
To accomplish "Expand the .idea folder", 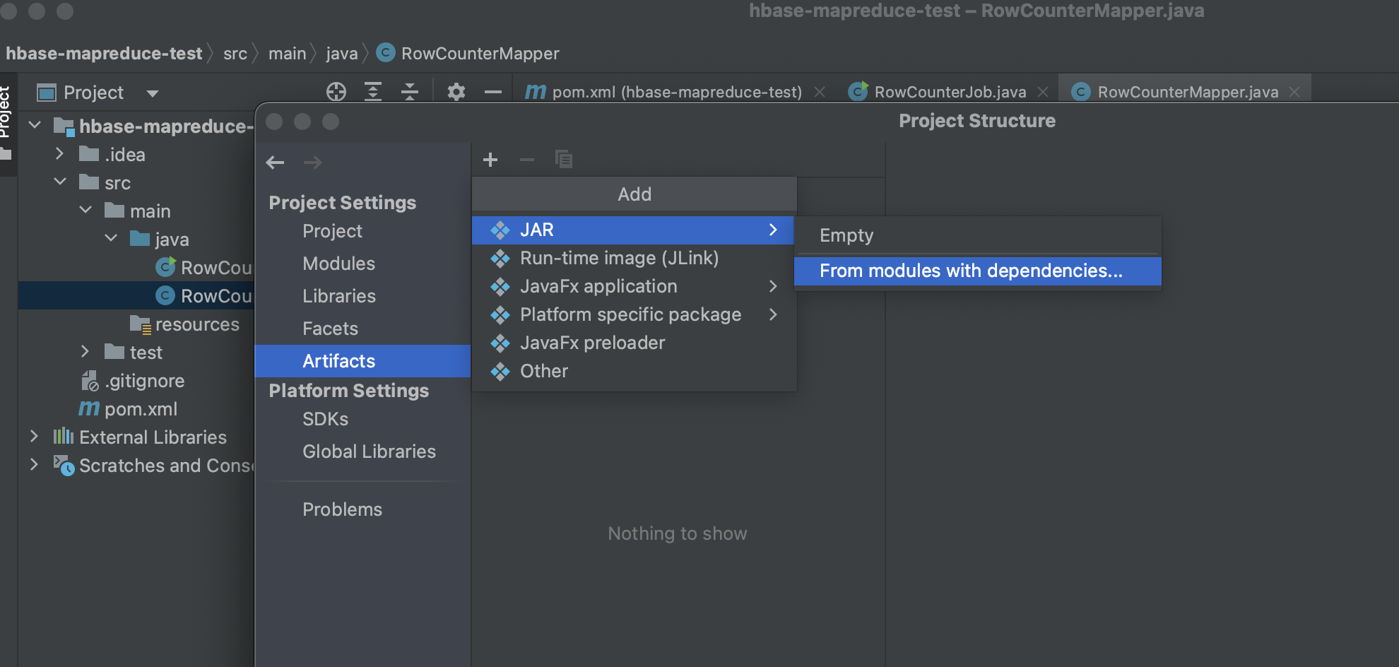I will pyautogui.click(x=59, y=154).
